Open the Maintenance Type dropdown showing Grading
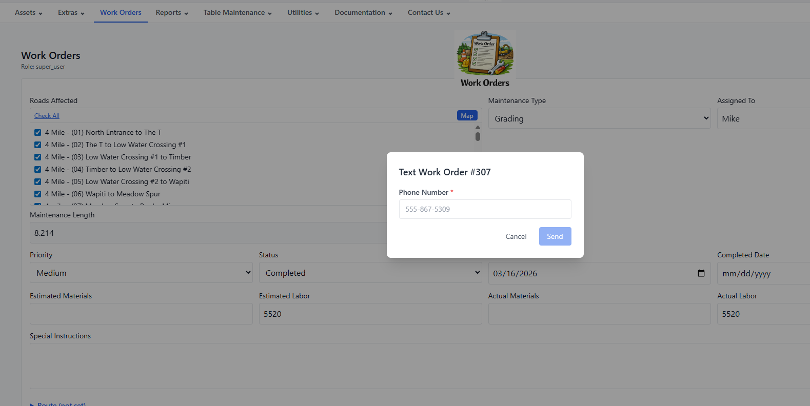Viewport: 810px width, 406px height. [599, 118]
